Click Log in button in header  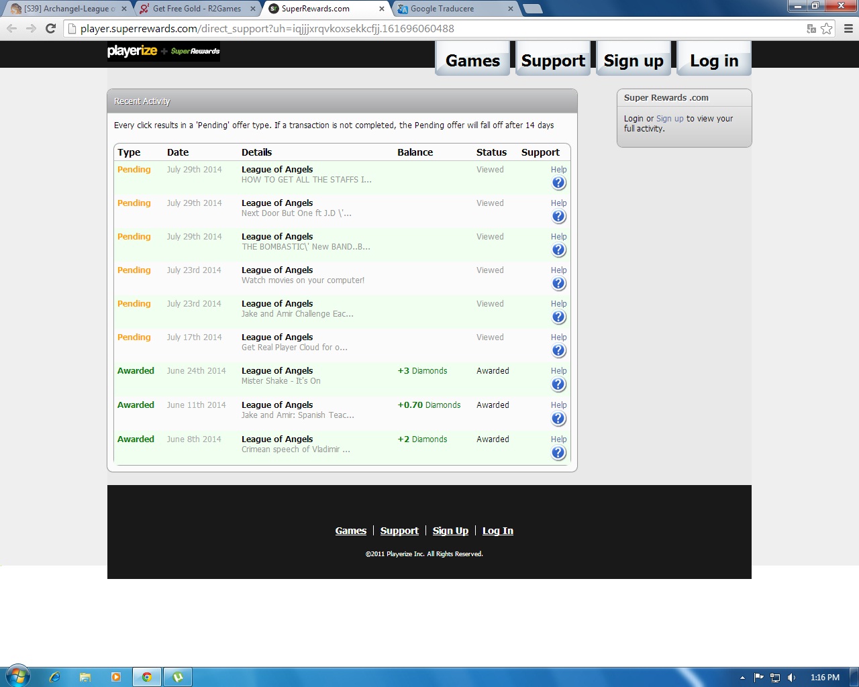point(714,60)
